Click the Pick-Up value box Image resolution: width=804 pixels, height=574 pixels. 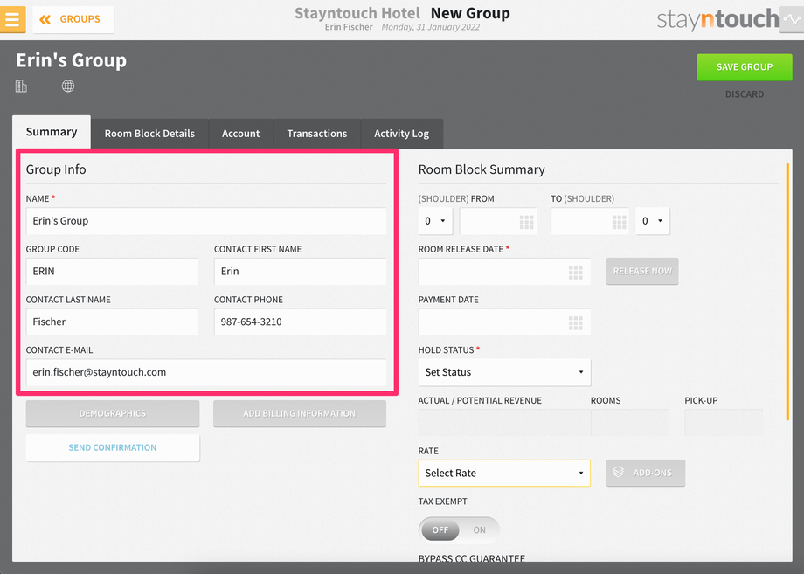(x=724, y=422)
